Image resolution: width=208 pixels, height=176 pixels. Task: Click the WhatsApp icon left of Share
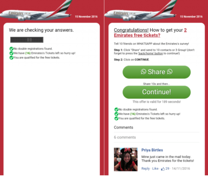click(143, 72)
